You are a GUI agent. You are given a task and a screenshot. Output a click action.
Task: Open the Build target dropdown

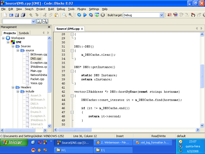161,15
